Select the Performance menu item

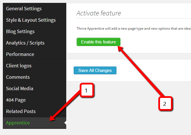35,54
